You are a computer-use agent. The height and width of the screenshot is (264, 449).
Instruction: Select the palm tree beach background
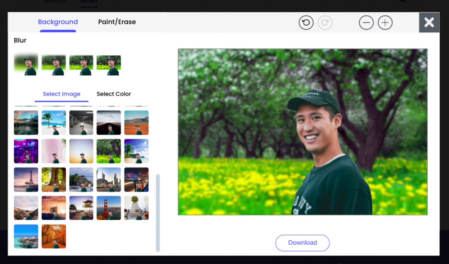[x=53, y=122]
